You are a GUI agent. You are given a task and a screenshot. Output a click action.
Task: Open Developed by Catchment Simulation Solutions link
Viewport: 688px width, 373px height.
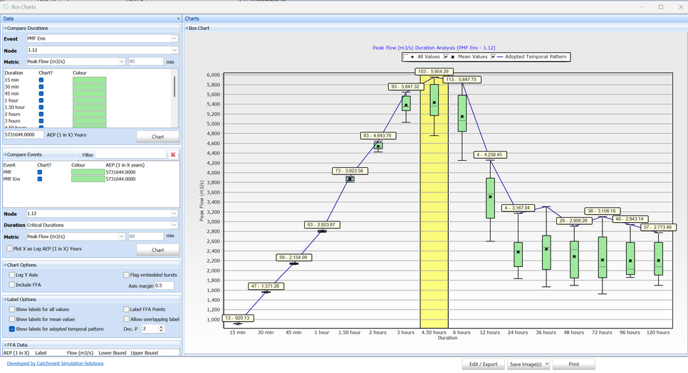55,364
